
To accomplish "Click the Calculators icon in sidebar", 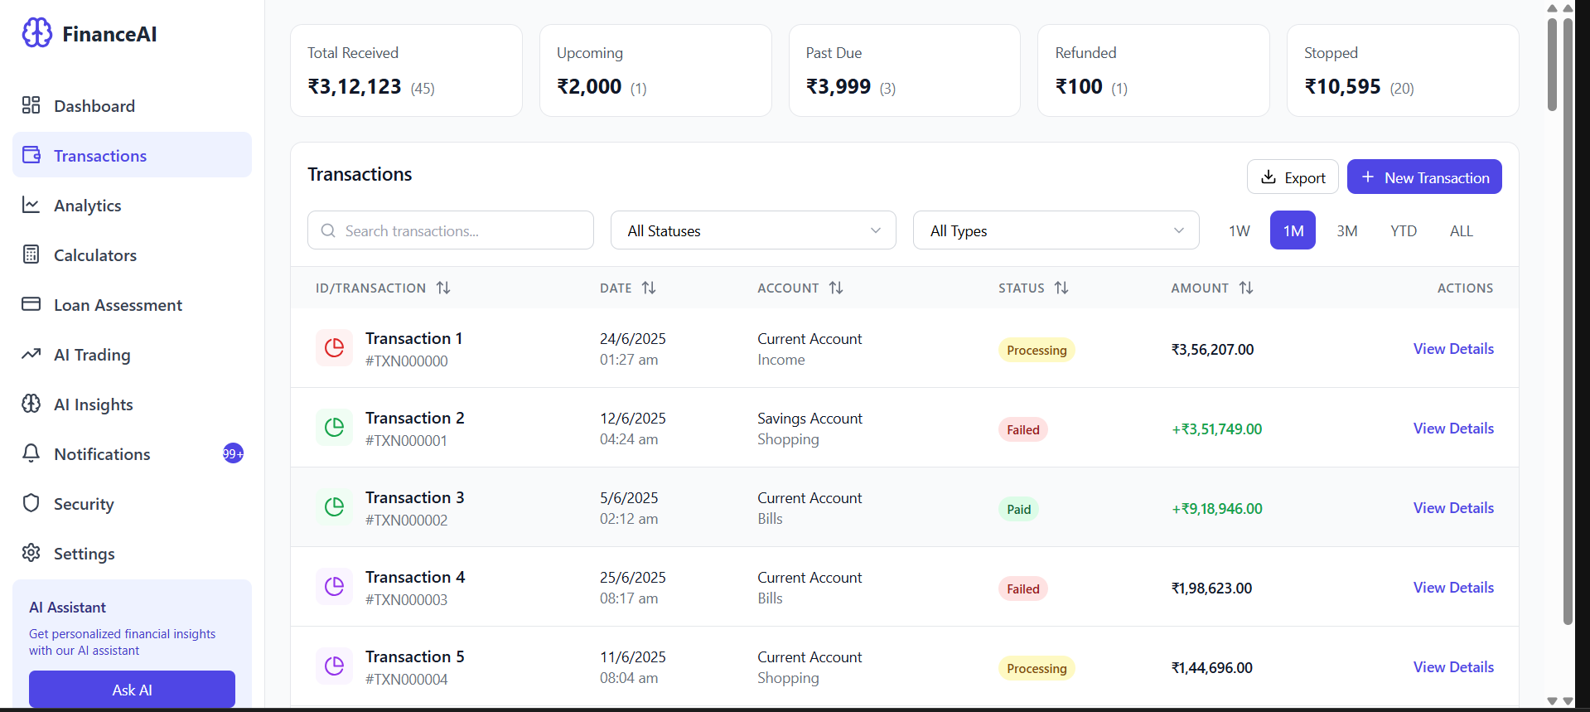I will coord(31,254).
